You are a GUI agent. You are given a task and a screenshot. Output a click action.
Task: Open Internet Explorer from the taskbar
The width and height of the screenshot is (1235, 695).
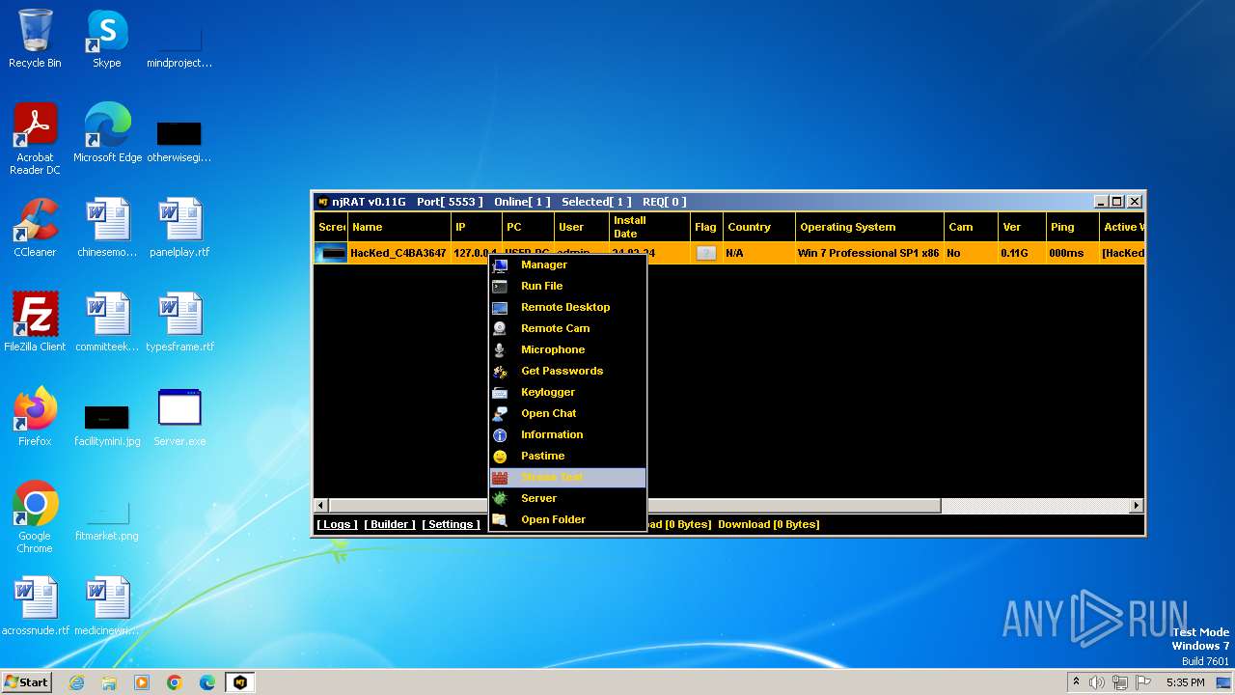point(76,682)
